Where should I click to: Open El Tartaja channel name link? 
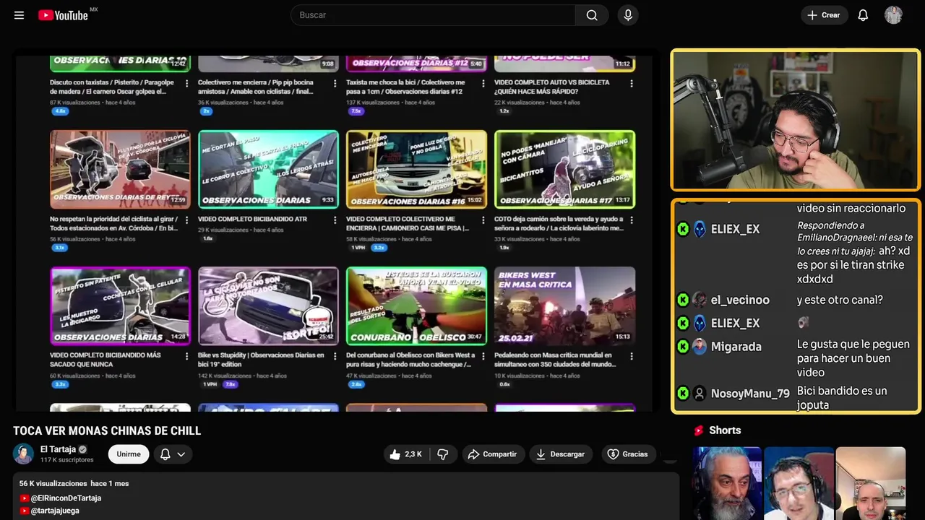58,449
